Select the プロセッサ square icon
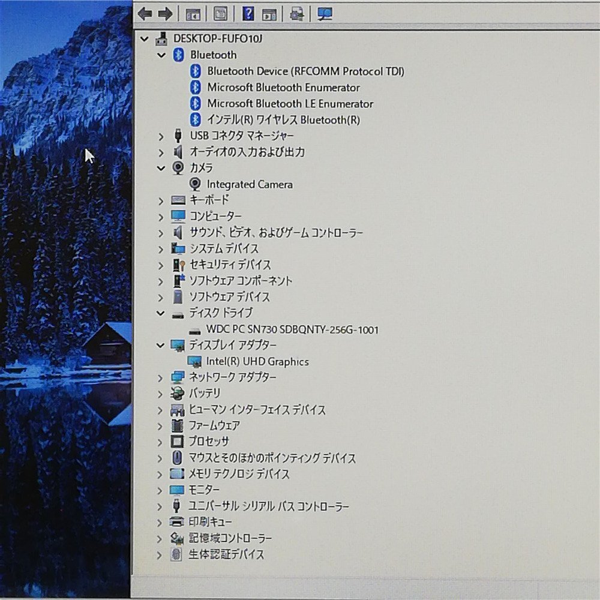This screenshot has width=600, height=600. [177, 442]
